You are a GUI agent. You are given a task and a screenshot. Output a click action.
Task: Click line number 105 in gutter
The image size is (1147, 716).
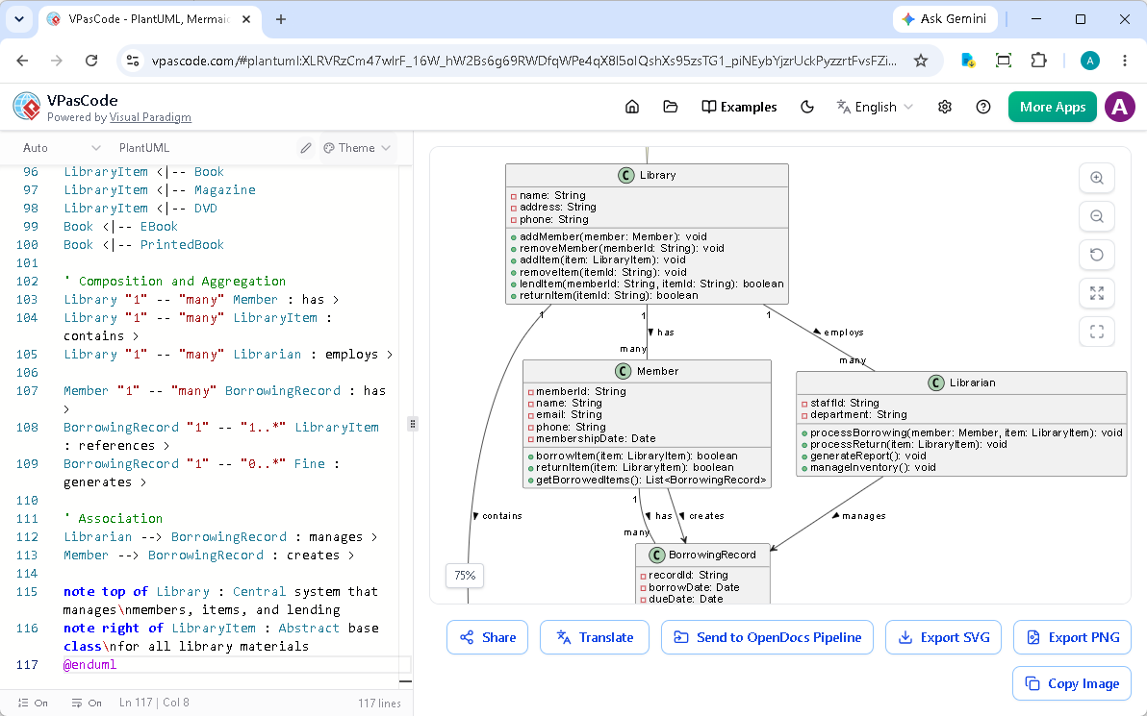pyautogui.click(x=27, y=355)
